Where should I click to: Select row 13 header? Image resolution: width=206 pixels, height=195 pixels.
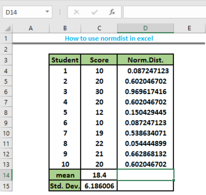coord(6,164)
